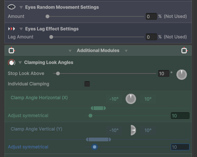Collapse Additional Modules using left arrow
The height and width of the screenshot is (157, 197).
[70, 51]
